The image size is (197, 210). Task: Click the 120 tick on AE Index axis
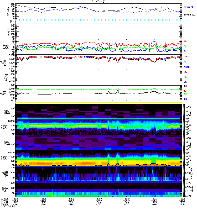[x=13, y=4]
